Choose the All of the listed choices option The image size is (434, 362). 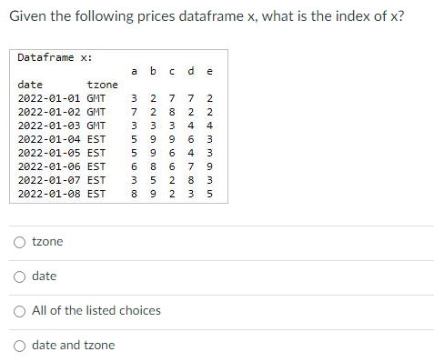tap(20, 311)
